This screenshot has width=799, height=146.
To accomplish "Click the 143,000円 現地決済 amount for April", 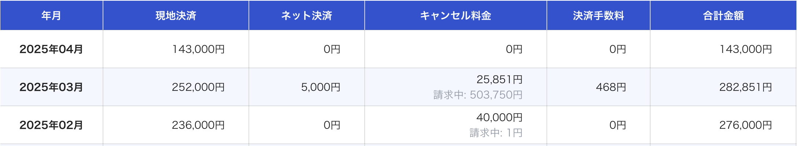I will (x=198, y=49).
